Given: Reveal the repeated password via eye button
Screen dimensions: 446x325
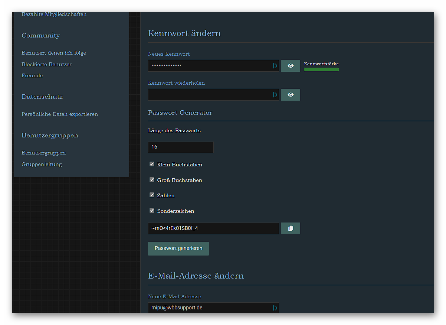Looking at the screenshot, I should point(291,95).
